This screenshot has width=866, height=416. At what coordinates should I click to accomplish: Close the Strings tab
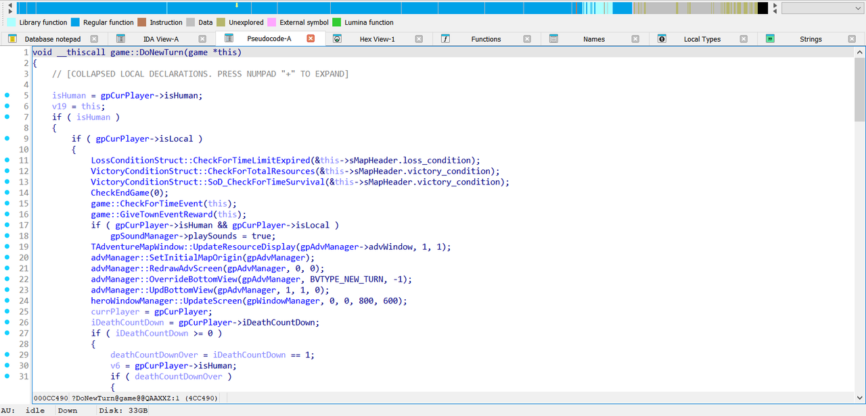(x=852, y=39)
